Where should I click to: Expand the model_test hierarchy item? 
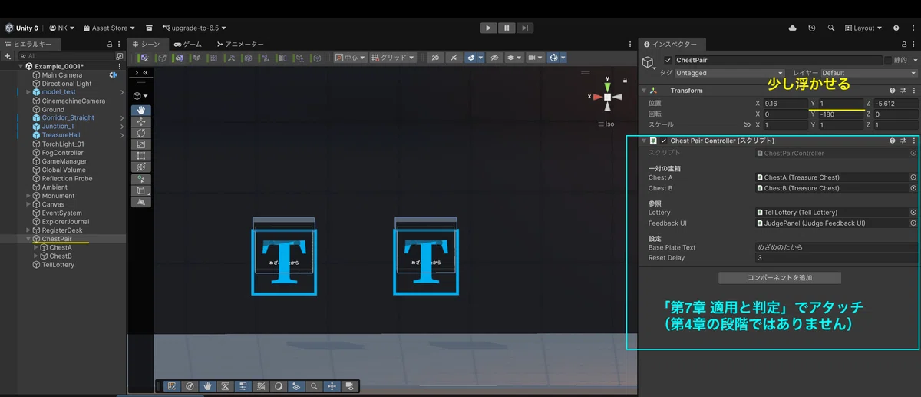tap(28, 92)
